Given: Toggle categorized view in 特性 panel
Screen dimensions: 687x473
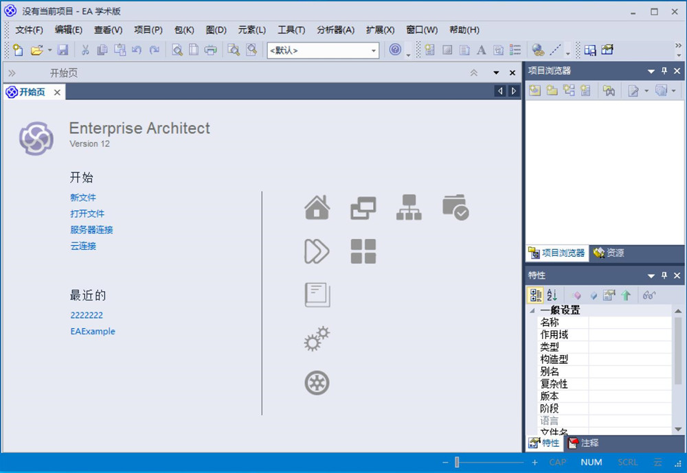Looking at the screenshot, I should point(535,295).
